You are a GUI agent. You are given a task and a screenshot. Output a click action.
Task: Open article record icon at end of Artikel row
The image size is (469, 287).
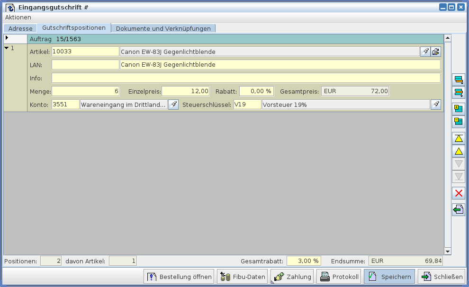pyautogui.click(x=435, y=52)
